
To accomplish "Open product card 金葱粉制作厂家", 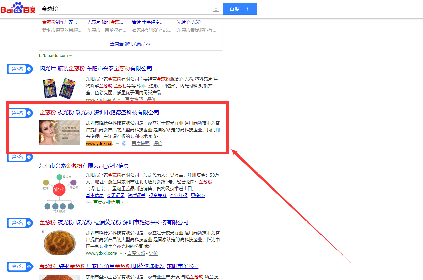I will coord(60,22).
